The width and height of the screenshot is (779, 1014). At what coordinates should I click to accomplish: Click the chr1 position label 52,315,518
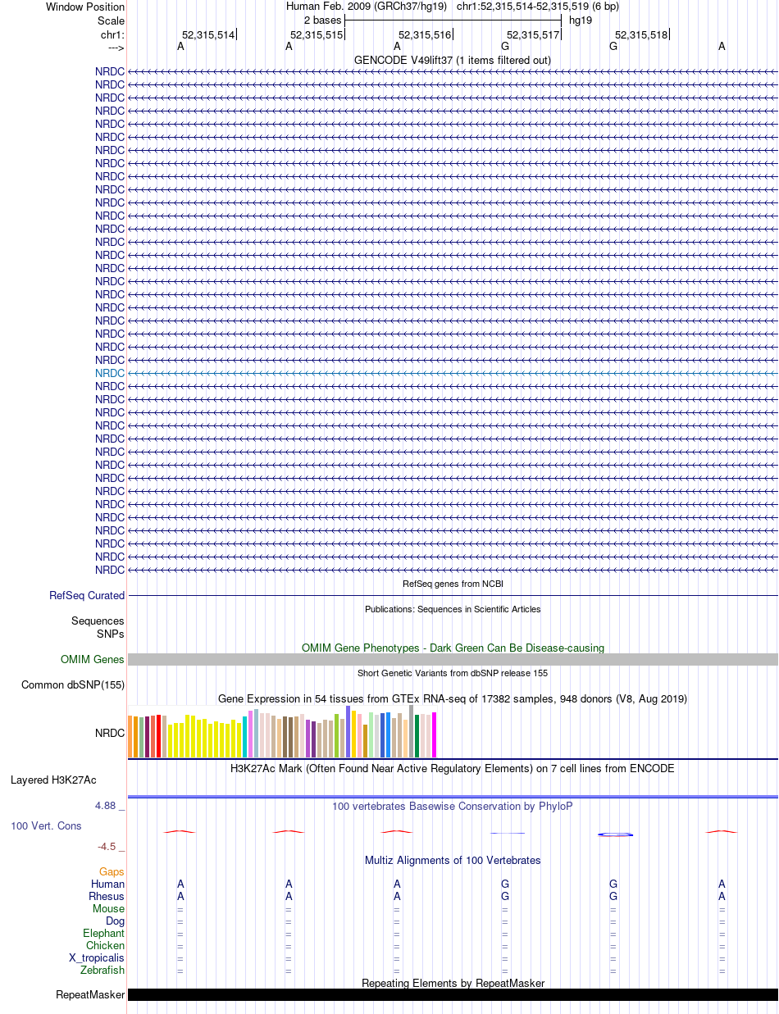point(641,35)
